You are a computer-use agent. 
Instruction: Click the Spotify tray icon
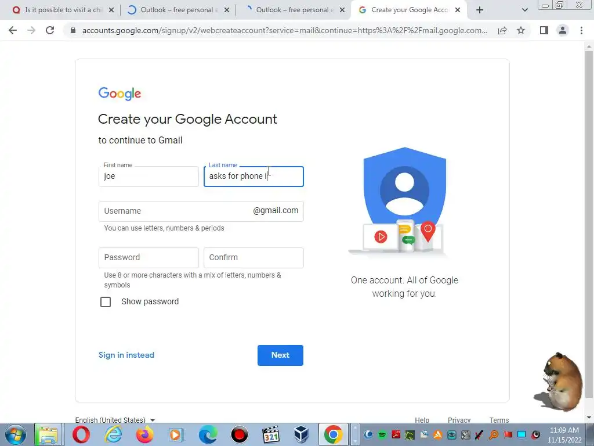(382, 434)
